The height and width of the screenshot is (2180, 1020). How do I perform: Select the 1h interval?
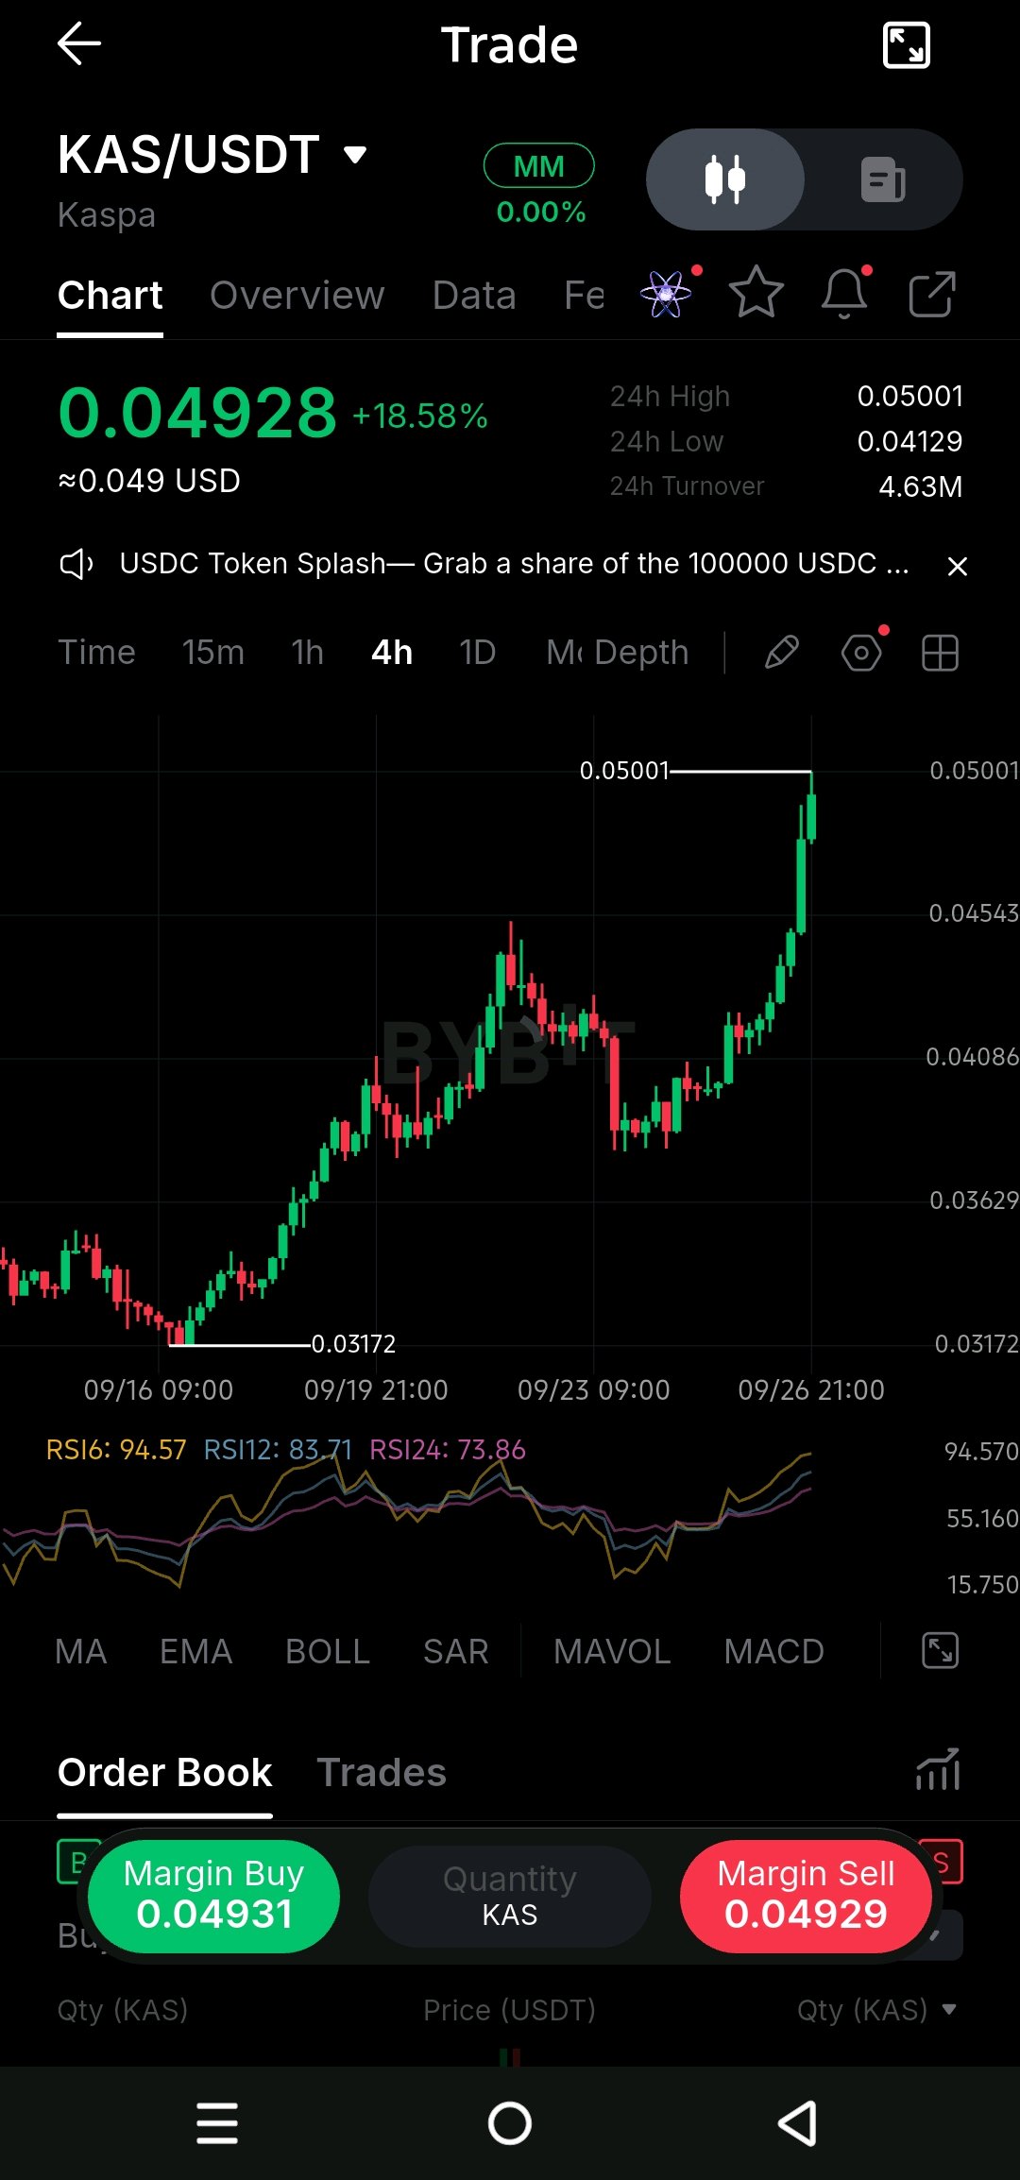point(308,653)
